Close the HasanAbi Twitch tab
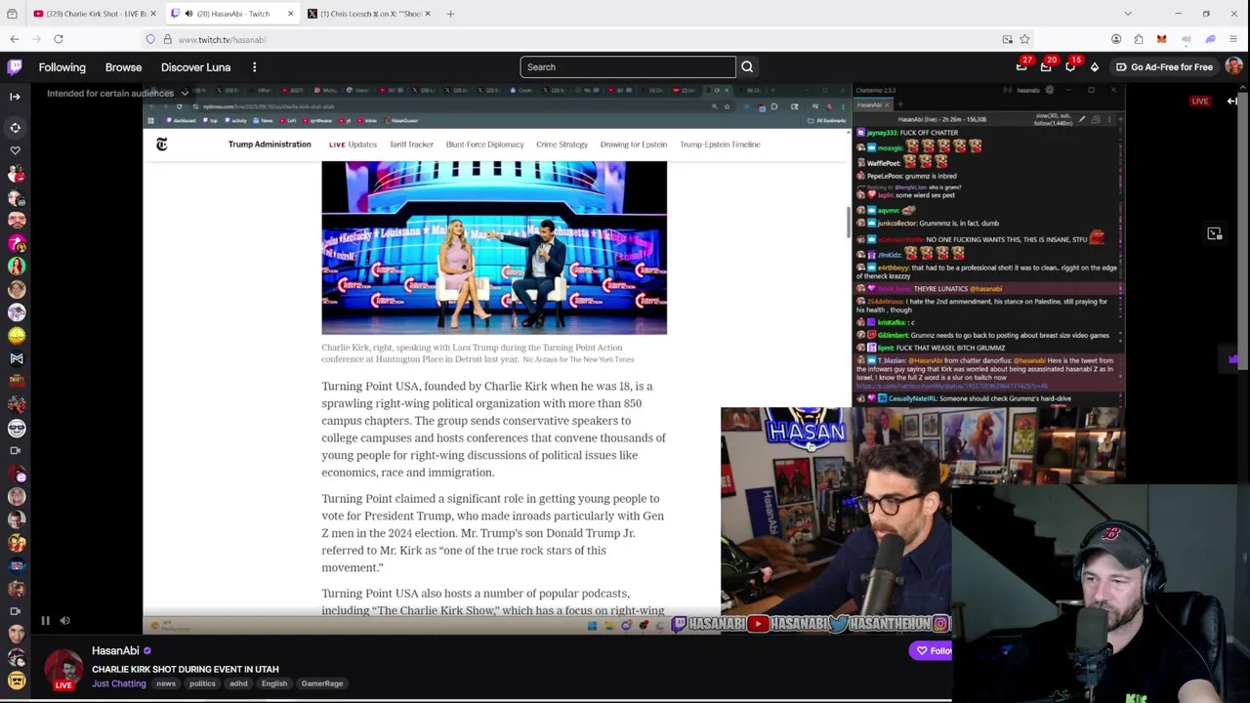The width and height of the screenshot is (1250, 703). pyautogui.click(x=290, y=14)
